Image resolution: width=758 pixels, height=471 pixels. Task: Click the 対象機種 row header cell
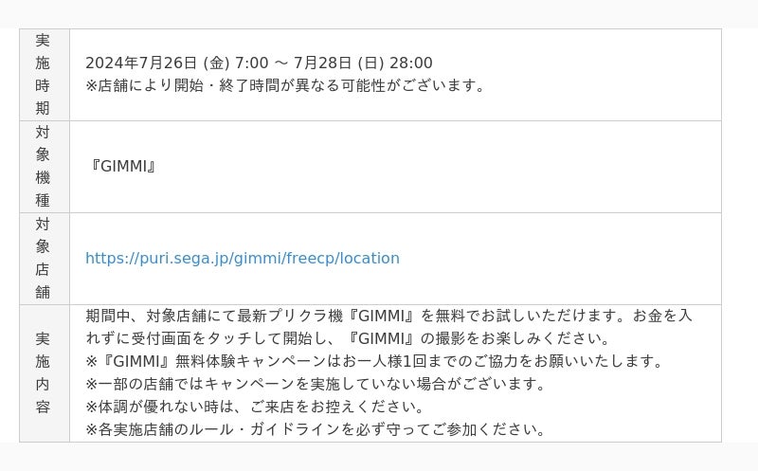(x=45, y=167)
